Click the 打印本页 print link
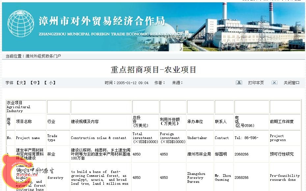306x191 pixels. click(x=256, y=83)
